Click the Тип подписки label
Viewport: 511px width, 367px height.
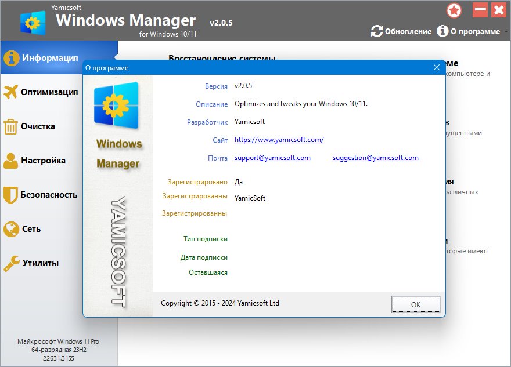206,239
